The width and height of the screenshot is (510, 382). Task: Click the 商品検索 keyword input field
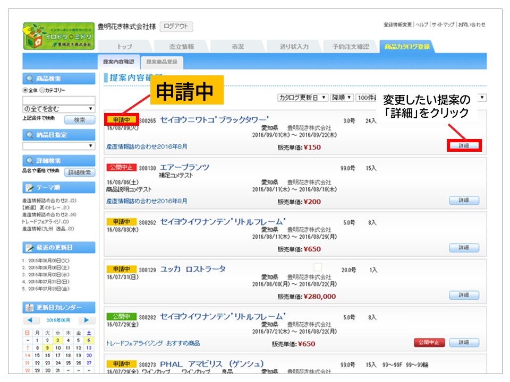pyautogui.click(x=58, y=100)
